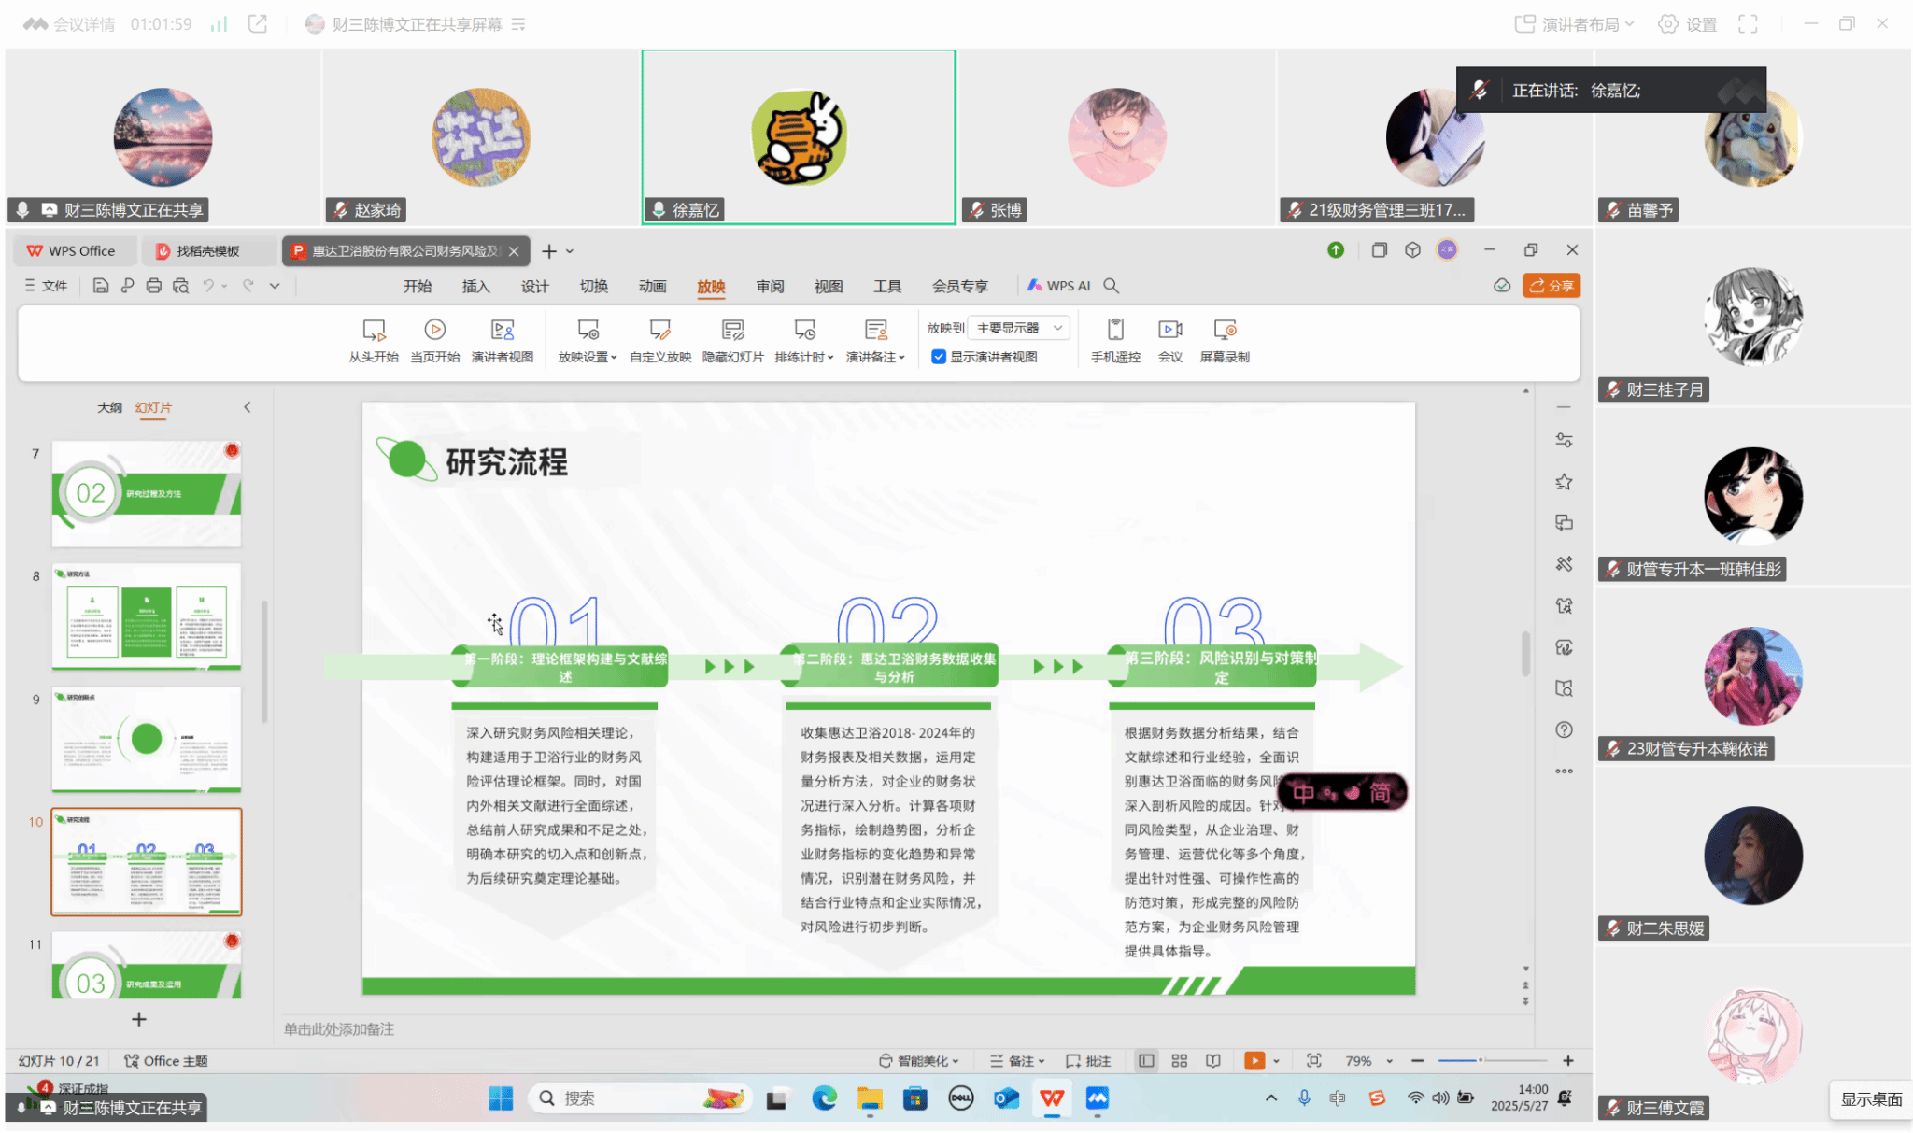Switch to reading view book icon
Screen dimensions: 1913x1133
(x=1212, y=1061)
